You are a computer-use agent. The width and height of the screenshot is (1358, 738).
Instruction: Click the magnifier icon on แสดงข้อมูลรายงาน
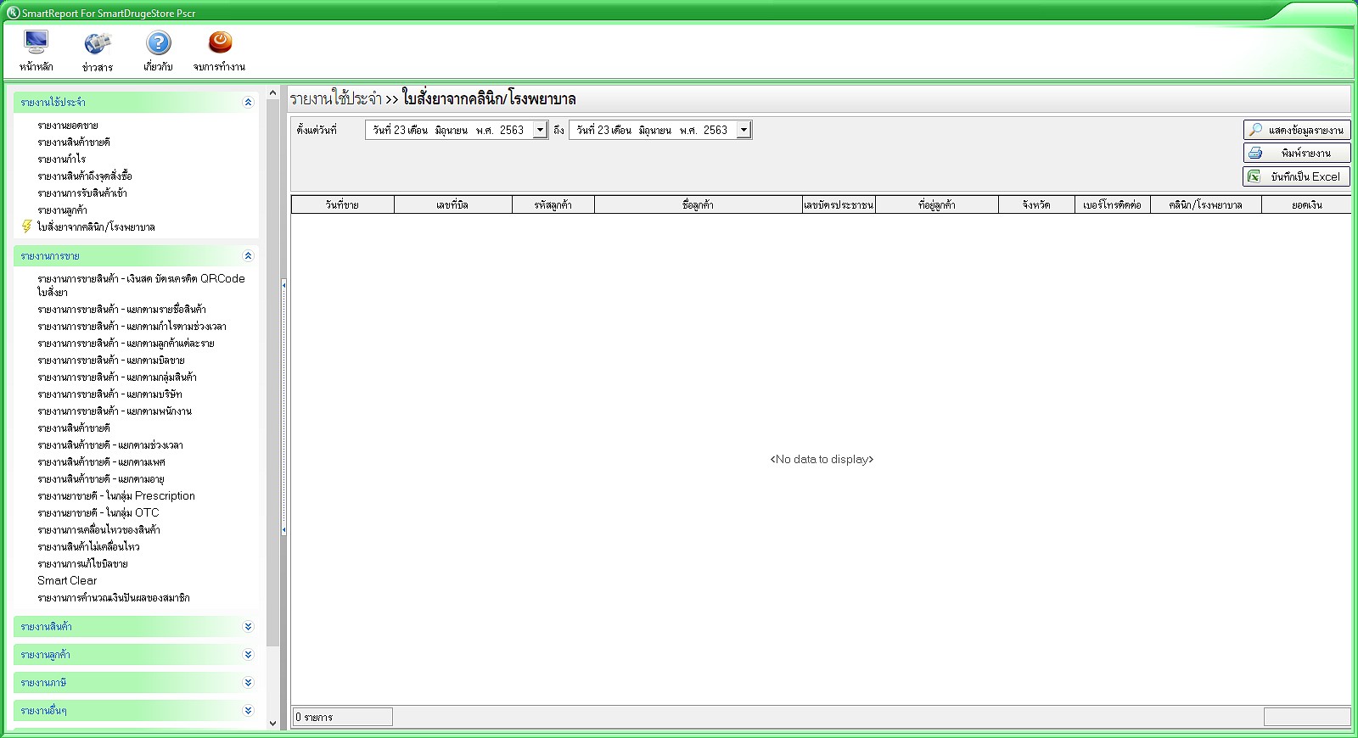(1255, 130)
